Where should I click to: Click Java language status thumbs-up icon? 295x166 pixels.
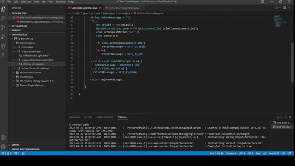[265, 154]
